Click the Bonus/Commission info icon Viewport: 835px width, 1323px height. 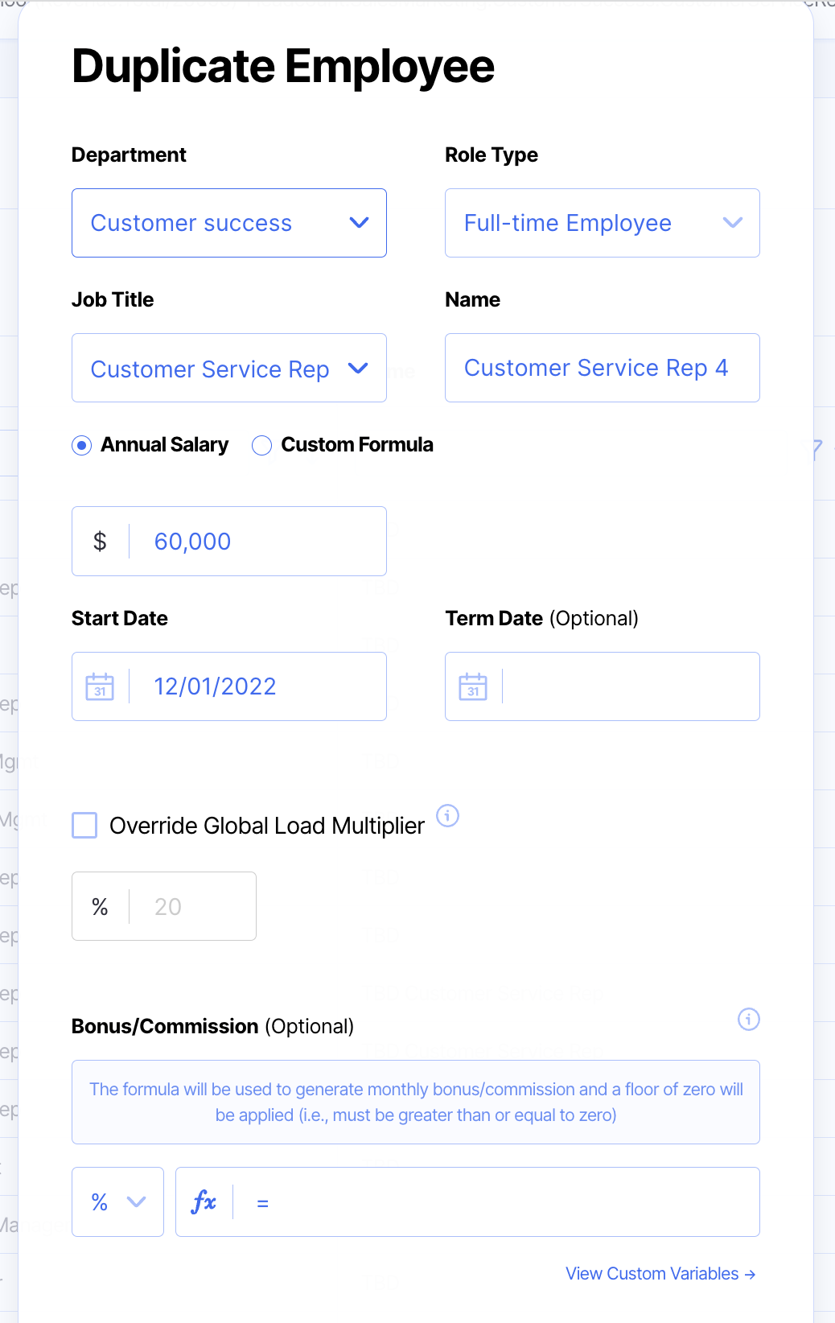(x=748, y=1020)
